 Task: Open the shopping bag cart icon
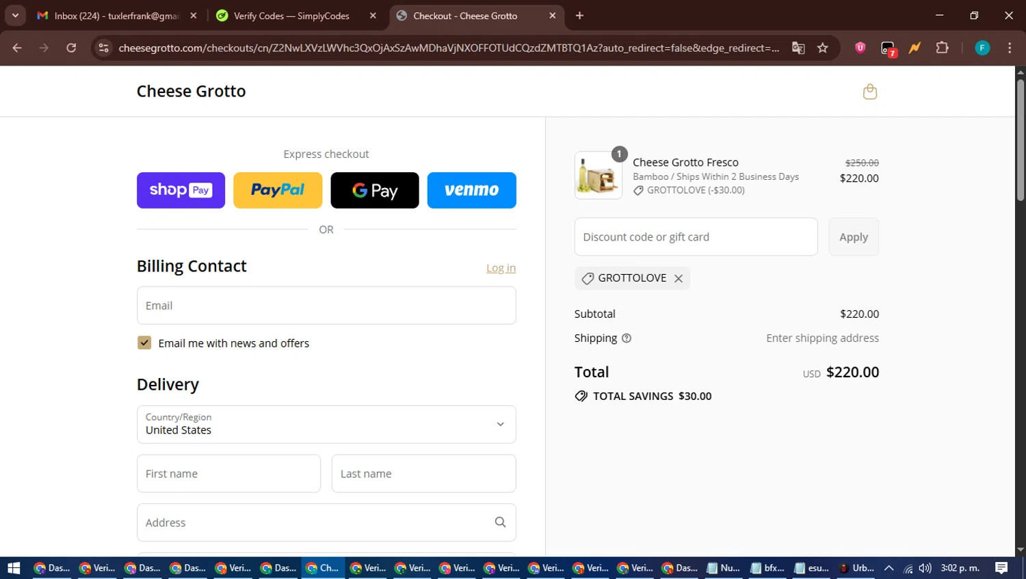tap(869, 92)
